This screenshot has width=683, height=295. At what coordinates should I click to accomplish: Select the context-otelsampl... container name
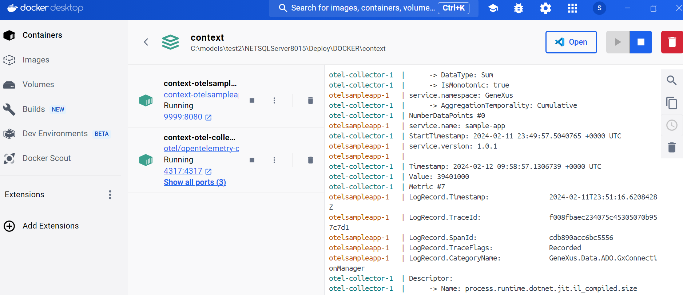[x=200, y=84]
